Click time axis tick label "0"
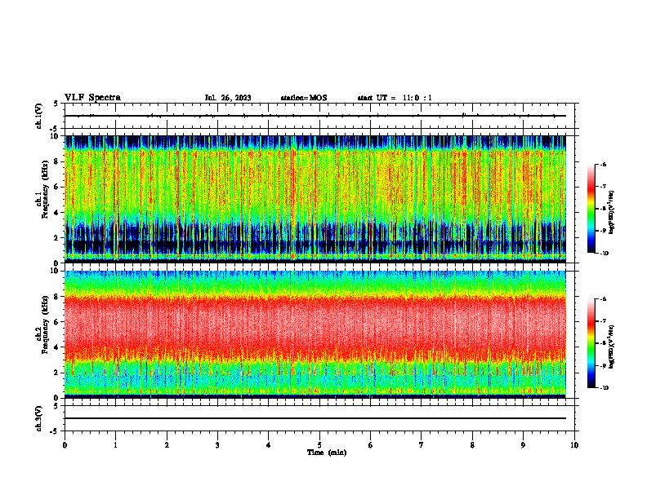The image size is (647, 499). 65,445
